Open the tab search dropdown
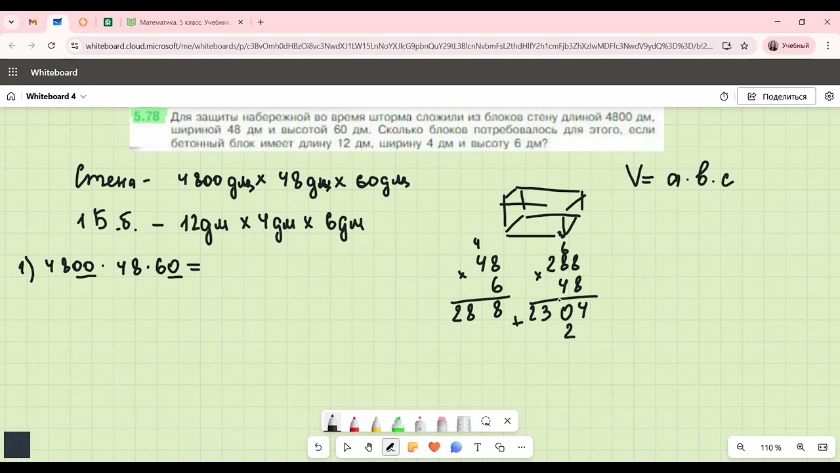The height and width of the screenshot is (473, 840). click(x=11, y=22)
